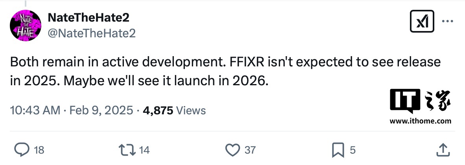This screenshot has height=165, width=465.
Task: Open the Grok xAI icon button
Action: coord(422,21)
